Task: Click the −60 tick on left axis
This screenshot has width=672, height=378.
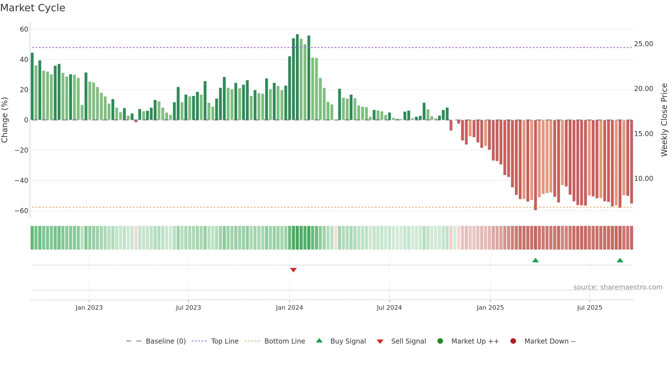Action: coord(22,211)
